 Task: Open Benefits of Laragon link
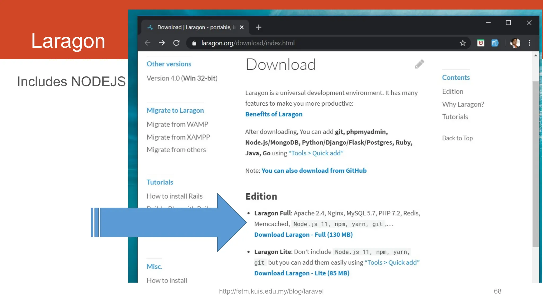click(274, 114)
